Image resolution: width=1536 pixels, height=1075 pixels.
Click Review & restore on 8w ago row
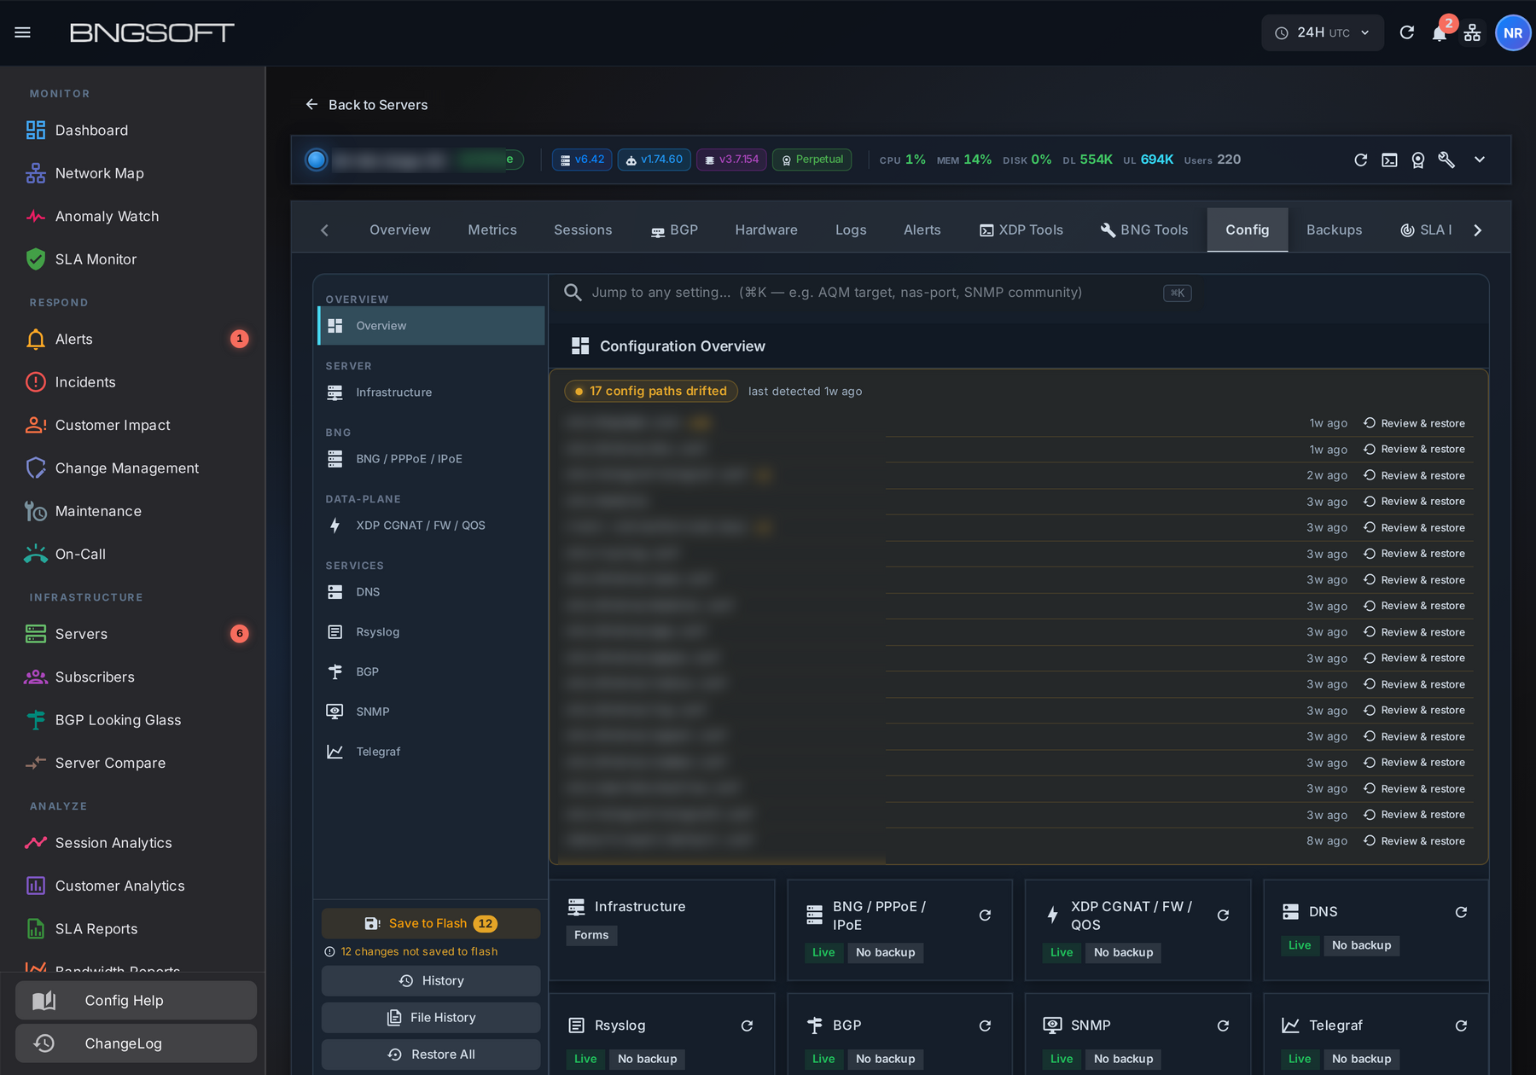[x=1414, y=841]
